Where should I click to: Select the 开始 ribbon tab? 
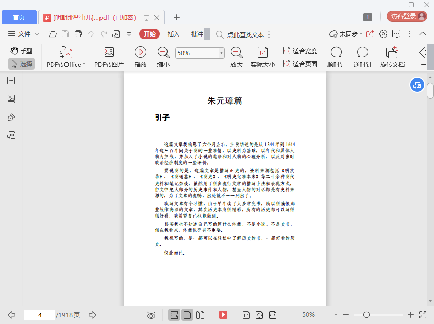tap(149, 34)
